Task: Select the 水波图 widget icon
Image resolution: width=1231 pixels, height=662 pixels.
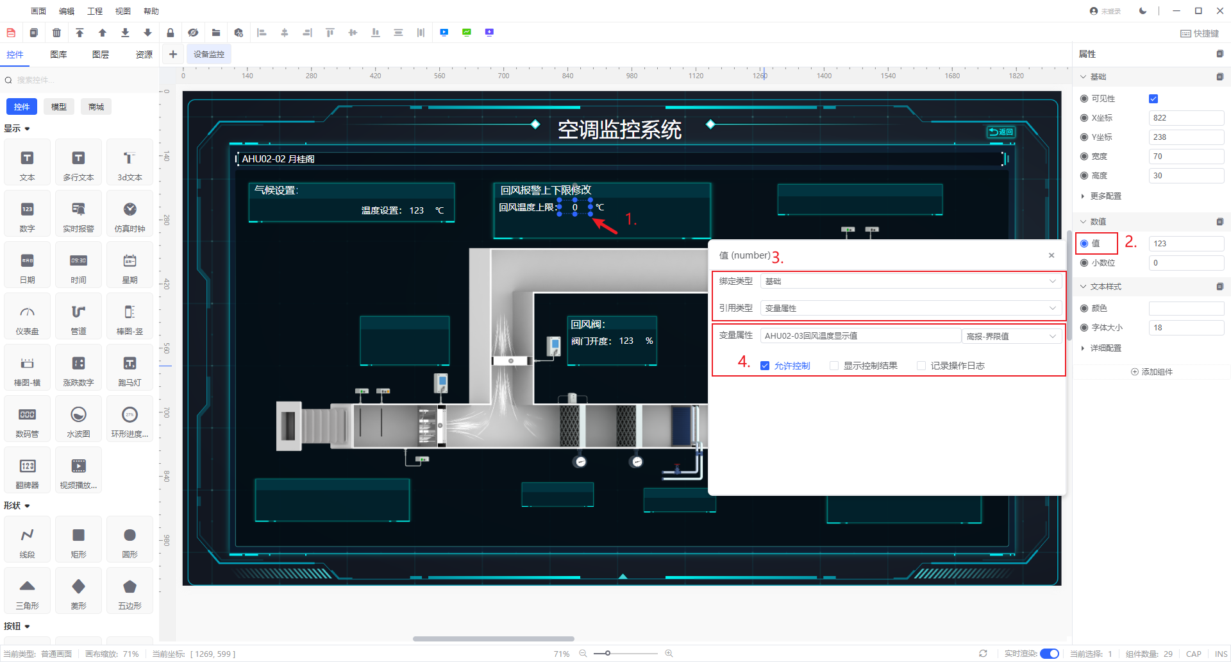Action: click(78, 421)
